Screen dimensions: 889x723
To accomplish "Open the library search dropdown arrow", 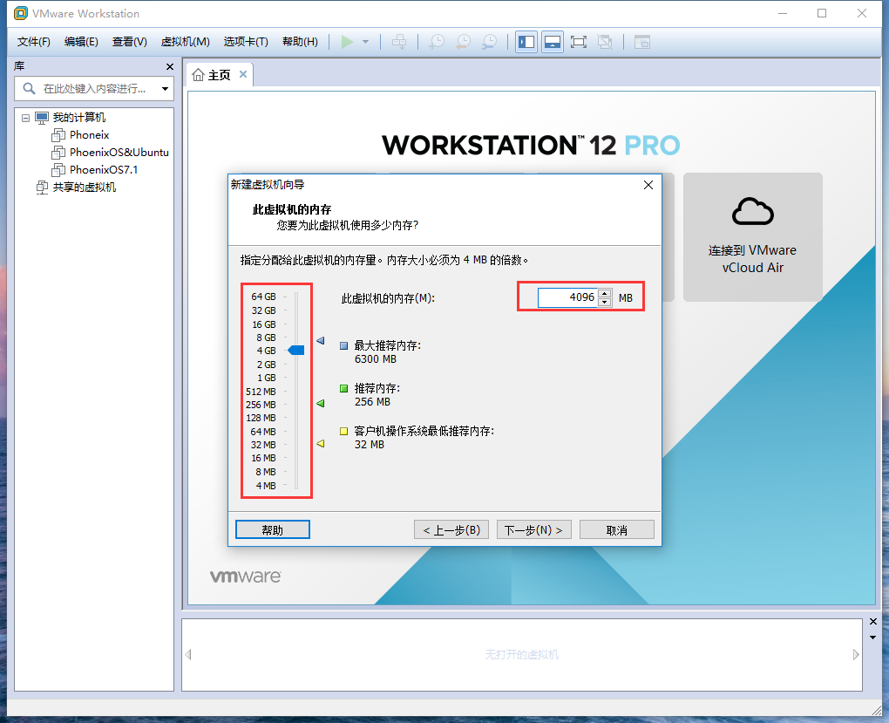I will (x=165, y=89).
